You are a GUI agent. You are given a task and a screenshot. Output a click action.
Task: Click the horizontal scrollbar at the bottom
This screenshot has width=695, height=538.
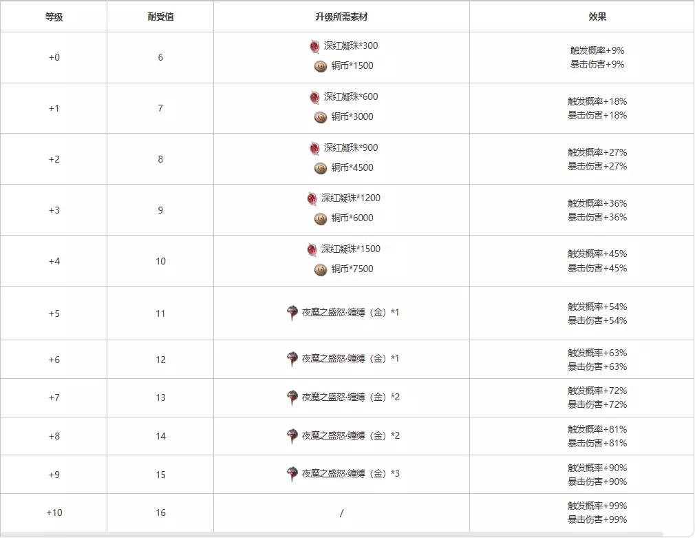pos(330,534)
